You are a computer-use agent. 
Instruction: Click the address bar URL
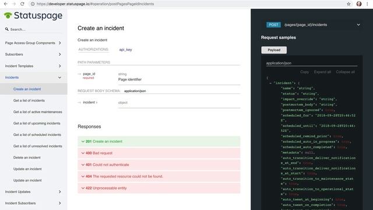95,4
